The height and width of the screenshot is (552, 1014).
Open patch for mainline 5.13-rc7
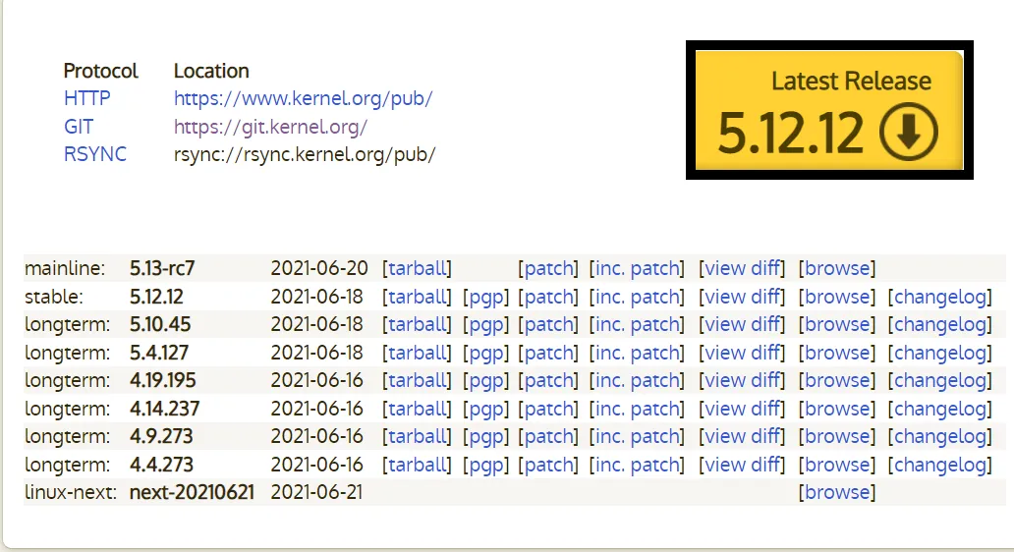coord(548,268)
